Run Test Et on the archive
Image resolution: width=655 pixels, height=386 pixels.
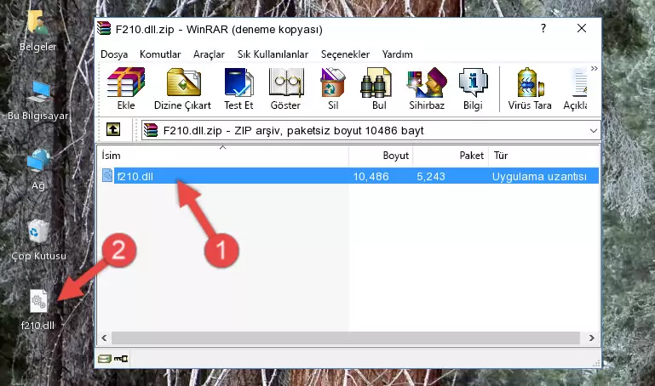[238, 88]
